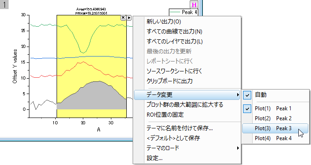Expand the テーマのロード submenu
Screen dimensions: 311x165
[x=187, y=148]
